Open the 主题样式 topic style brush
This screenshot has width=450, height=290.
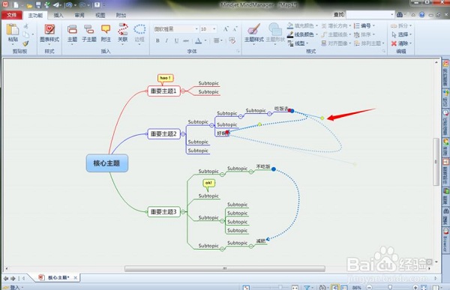click(253, 29)
